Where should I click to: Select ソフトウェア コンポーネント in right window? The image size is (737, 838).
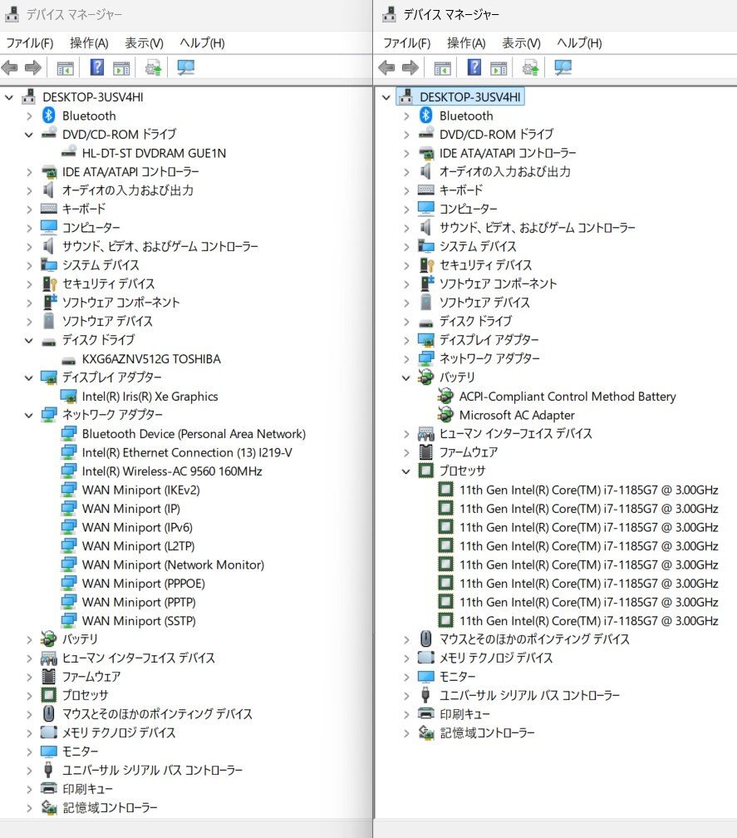click(x=498, y=283)
